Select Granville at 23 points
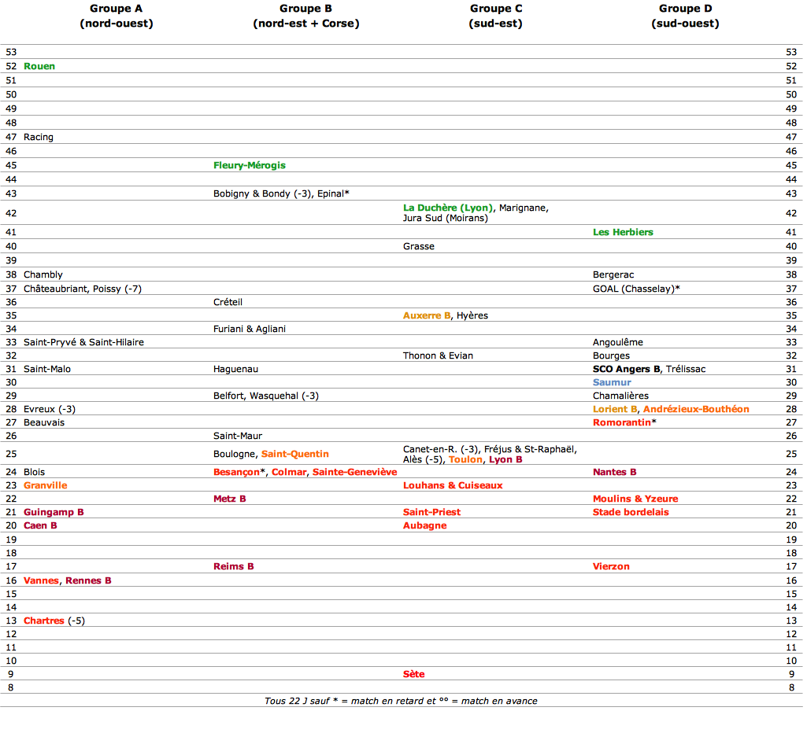The image size is (807, 733). pyautogui.click(x=46, y=485)
